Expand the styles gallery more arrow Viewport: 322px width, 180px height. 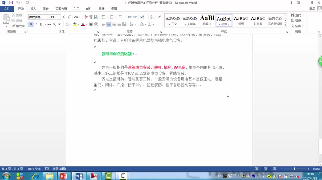pos(285,25)
